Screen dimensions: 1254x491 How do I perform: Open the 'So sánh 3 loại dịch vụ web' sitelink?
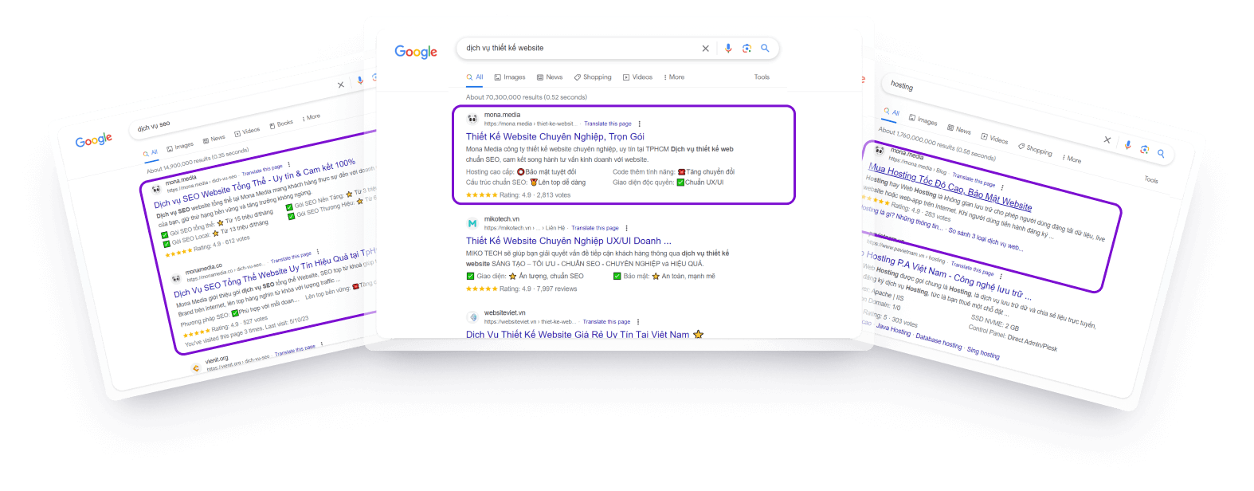pyautogui.click(x=986, y=241)
